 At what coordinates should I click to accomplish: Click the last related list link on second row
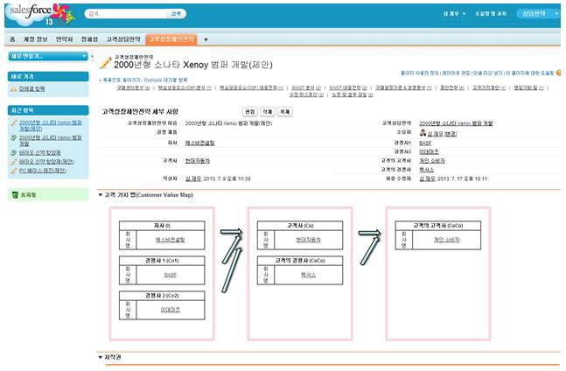pos(353,94)
